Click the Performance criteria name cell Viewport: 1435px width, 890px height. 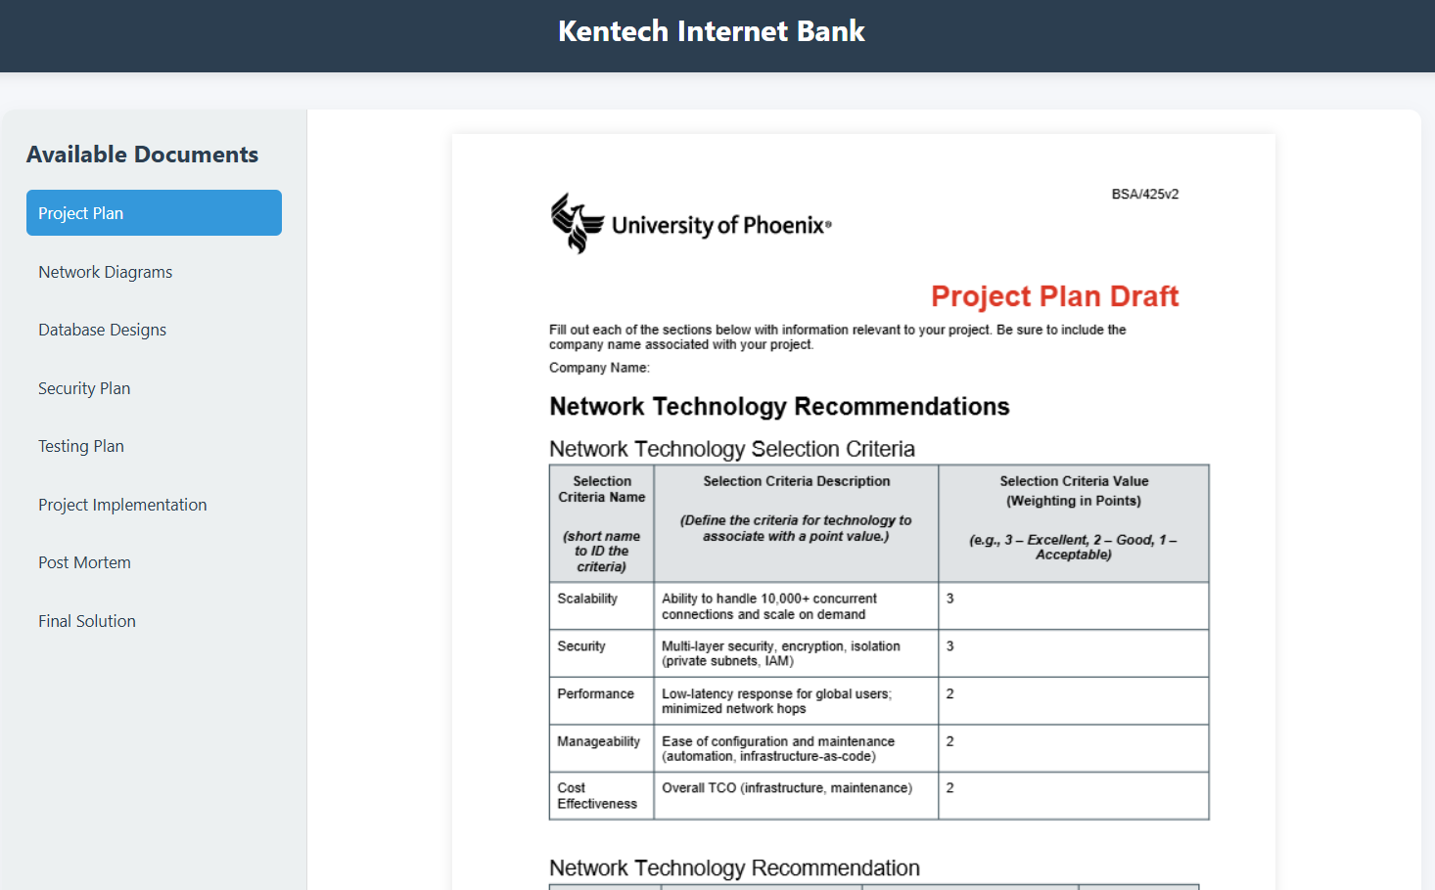click(x=602, y=701)
